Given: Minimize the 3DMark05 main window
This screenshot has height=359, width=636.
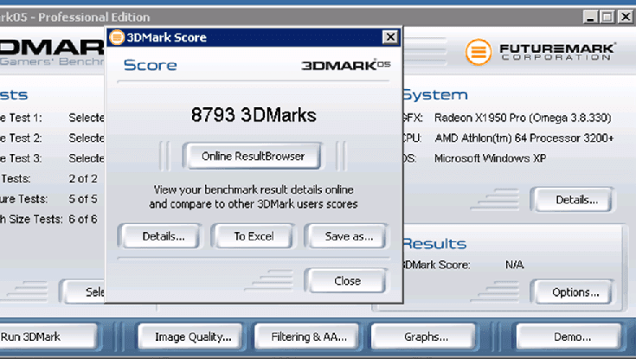Looking at the screenshot, I should [590, 17].
